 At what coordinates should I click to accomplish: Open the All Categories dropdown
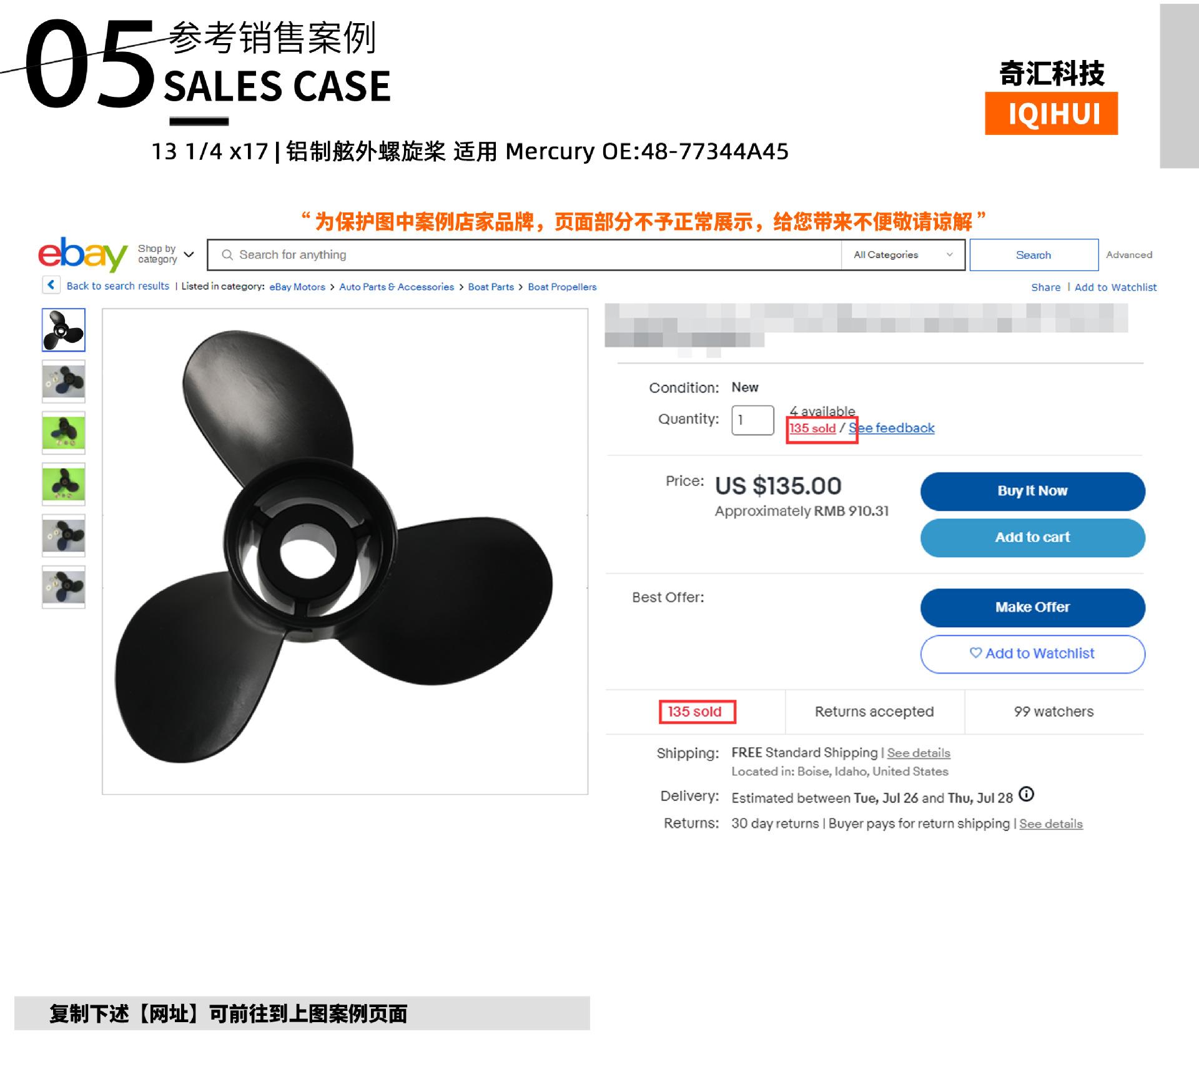(x=903, y=255)
